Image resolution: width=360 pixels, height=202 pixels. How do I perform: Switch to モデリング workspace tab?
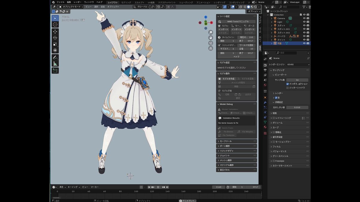point(126,2)
